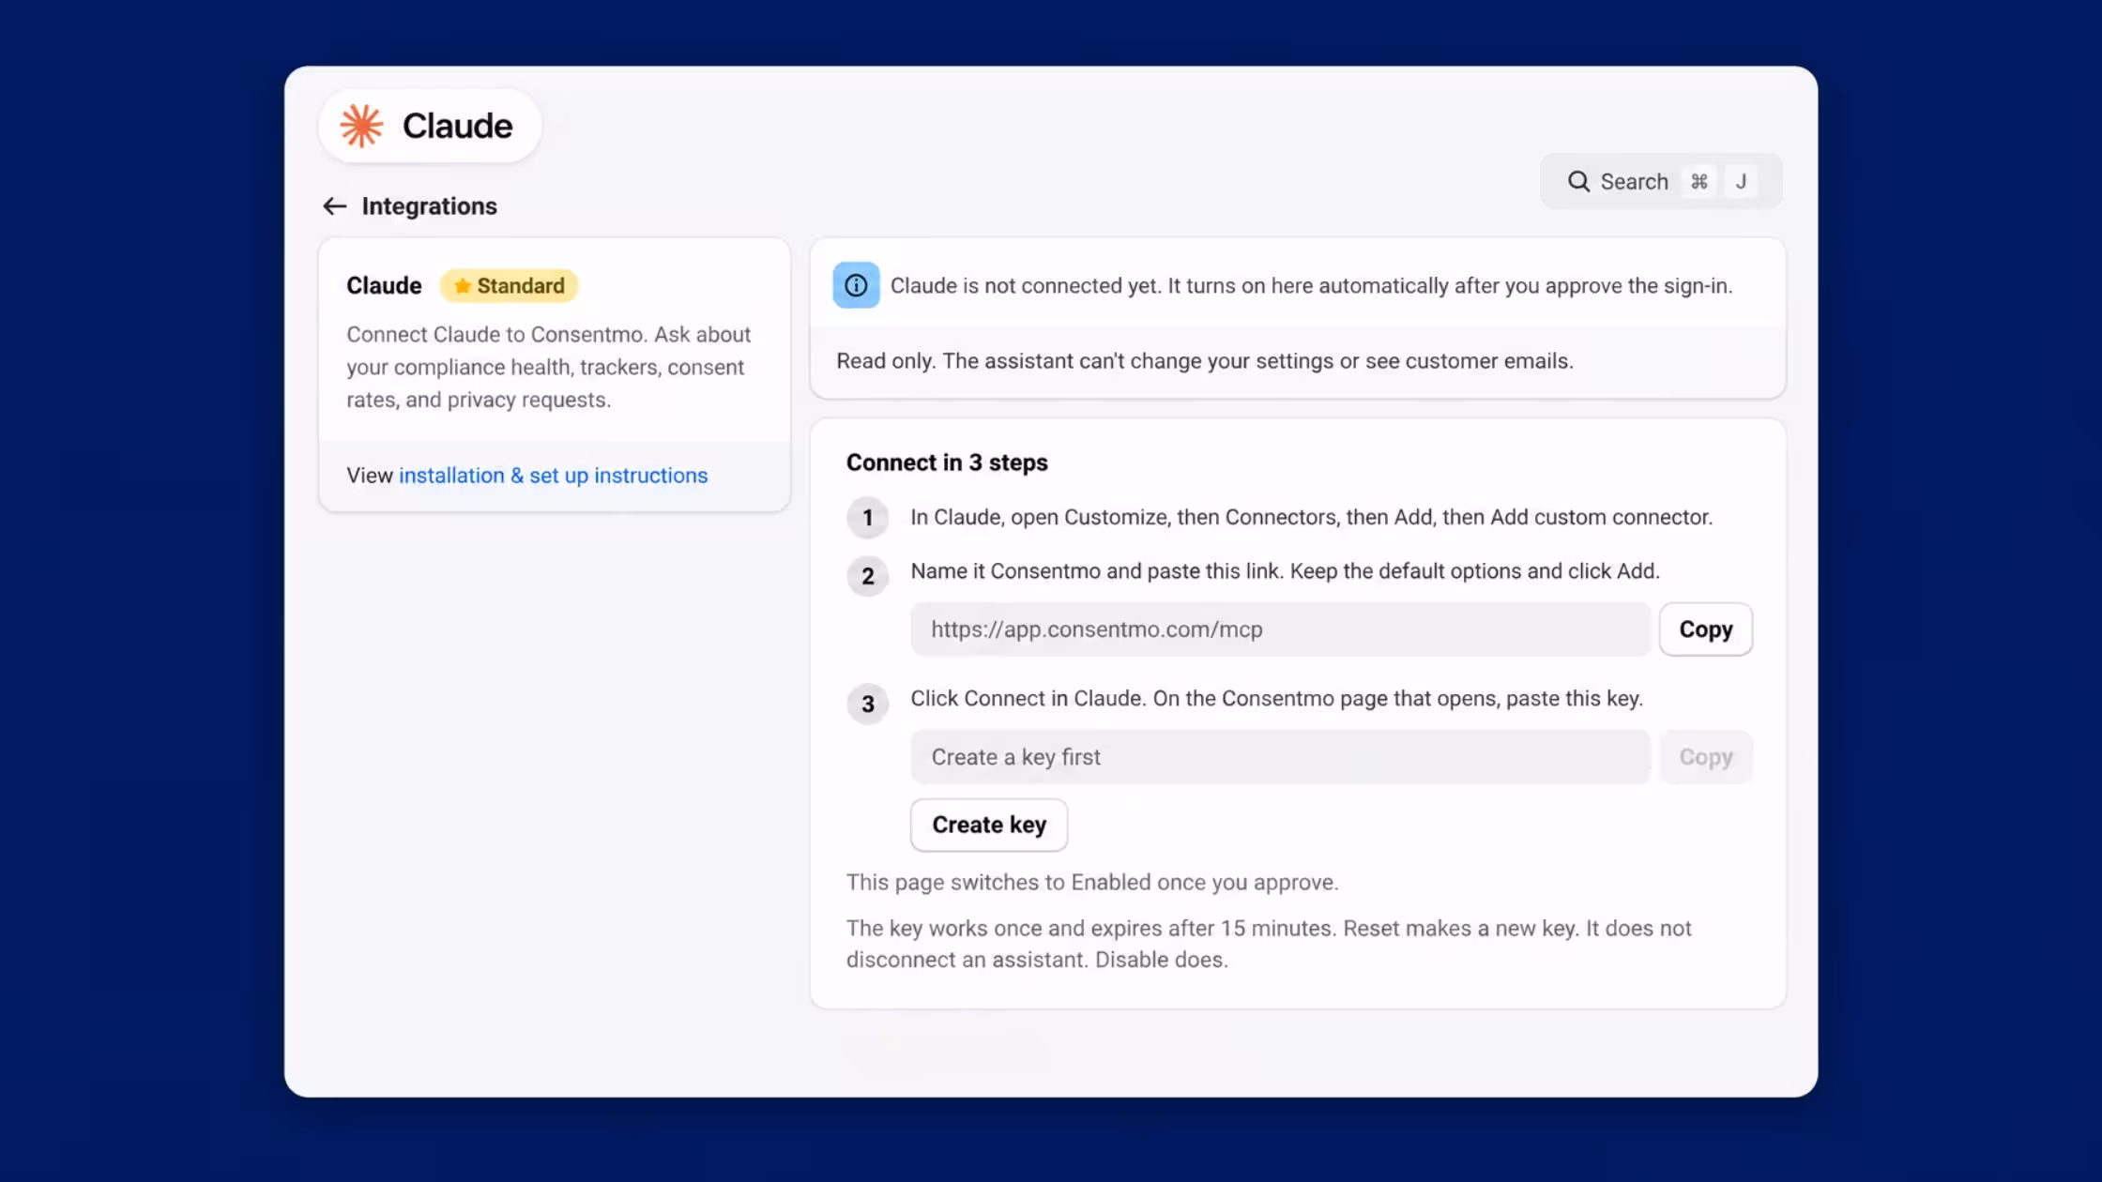The image size is (2102, 1182).
Task: Open the Search field
Action: pyautogui.click(x=1660, y=181)
